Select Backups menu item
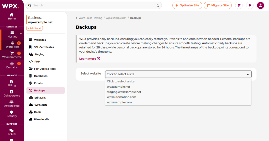Viewport: 269px width, 141px height. click(46, 90)
